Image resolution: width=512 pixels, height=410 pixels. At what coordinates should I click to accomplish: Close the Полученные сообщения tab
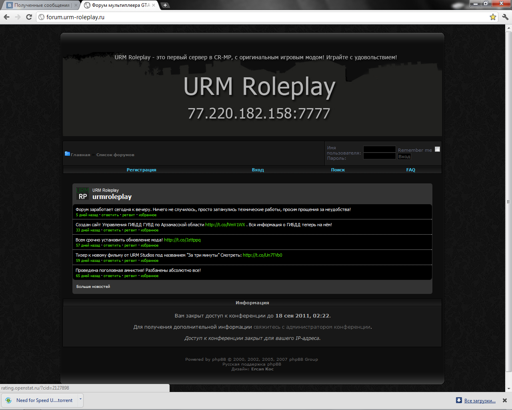[76, 5]
